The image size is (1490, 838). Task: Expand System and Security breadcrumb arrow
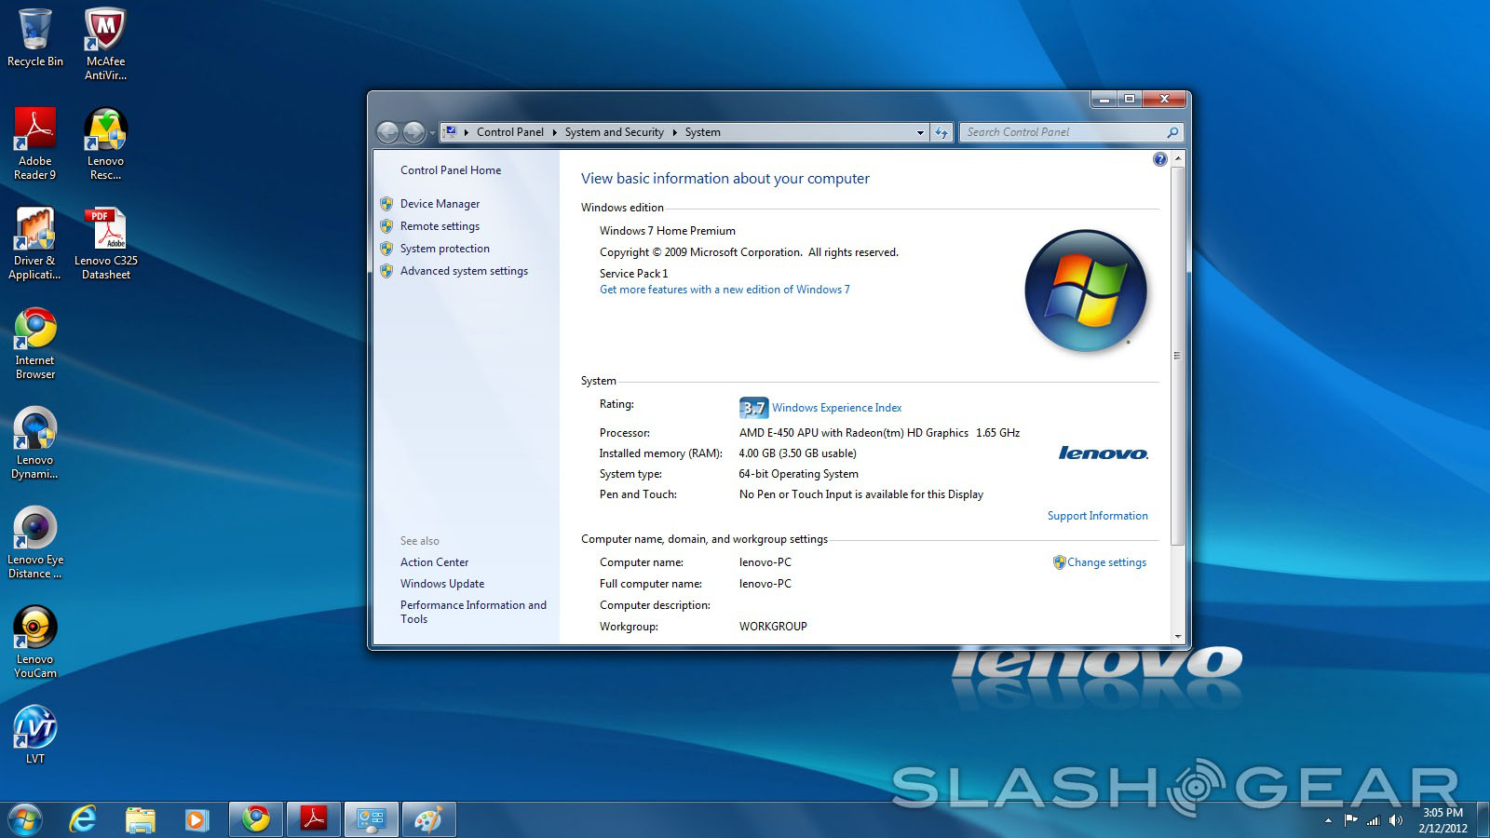(675, 132)
